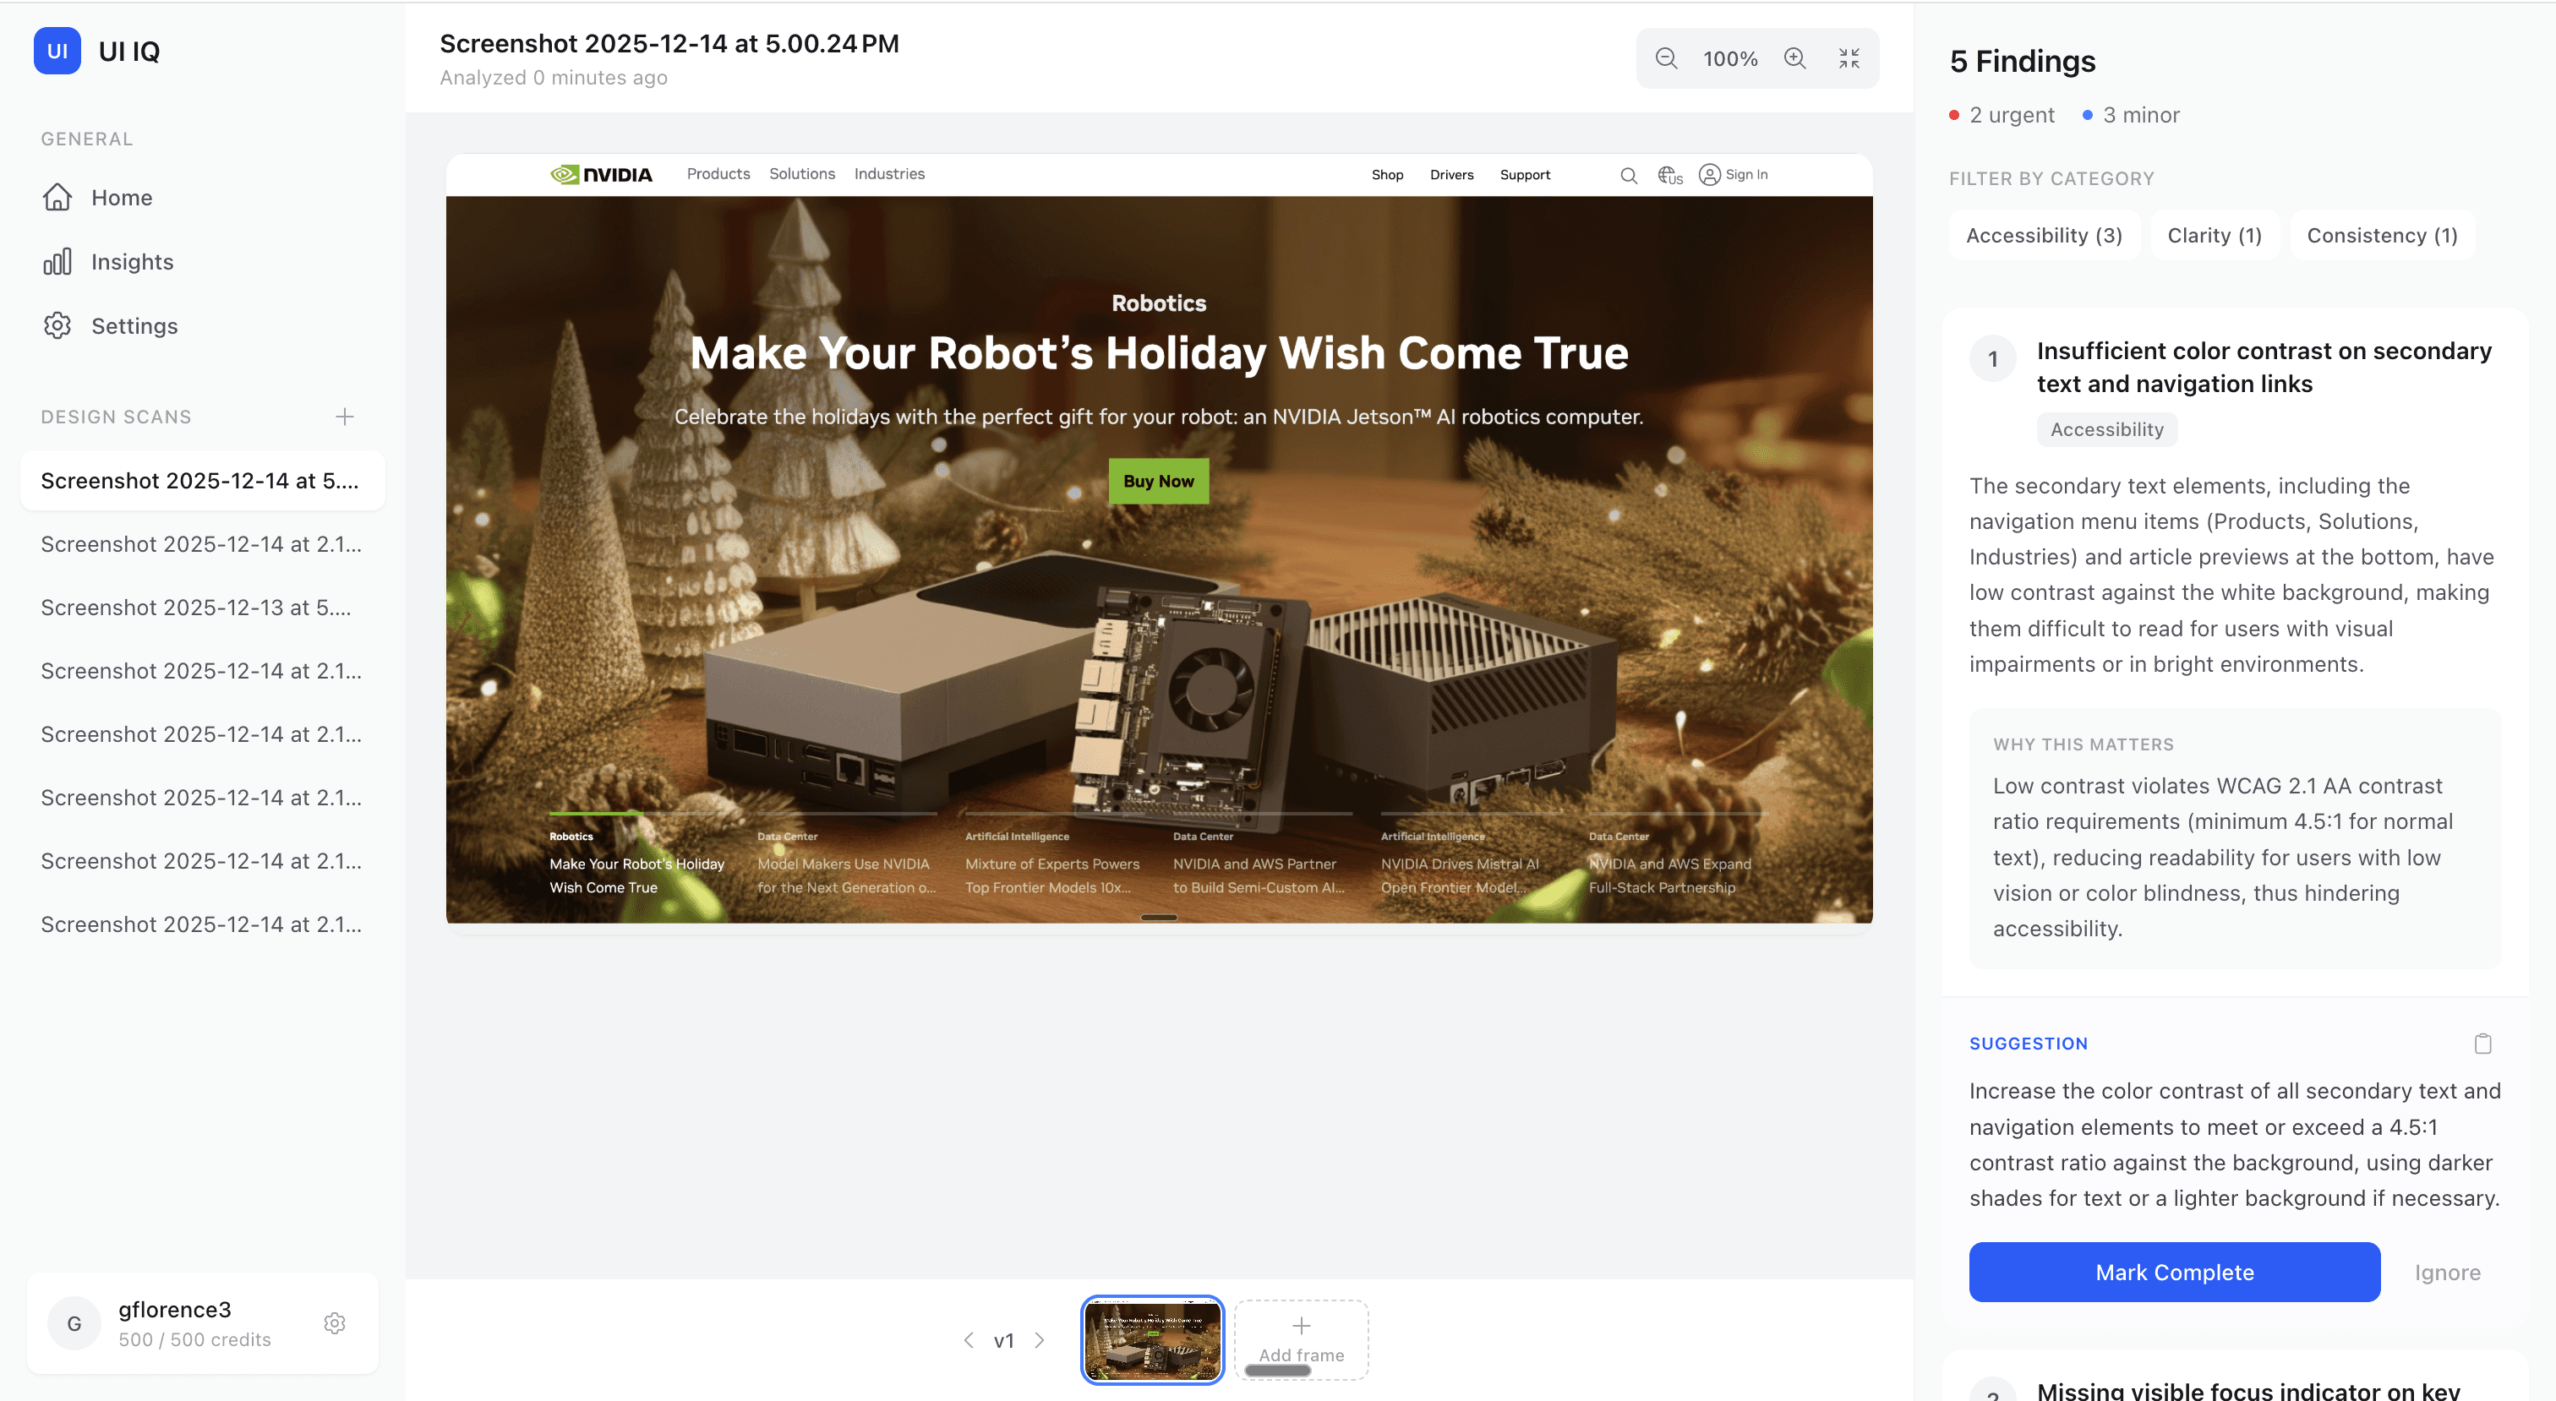2556x1401 pixels.
Task: Expand finding 1 about insufficient color contrast
Action: [x=2264, y=367]
